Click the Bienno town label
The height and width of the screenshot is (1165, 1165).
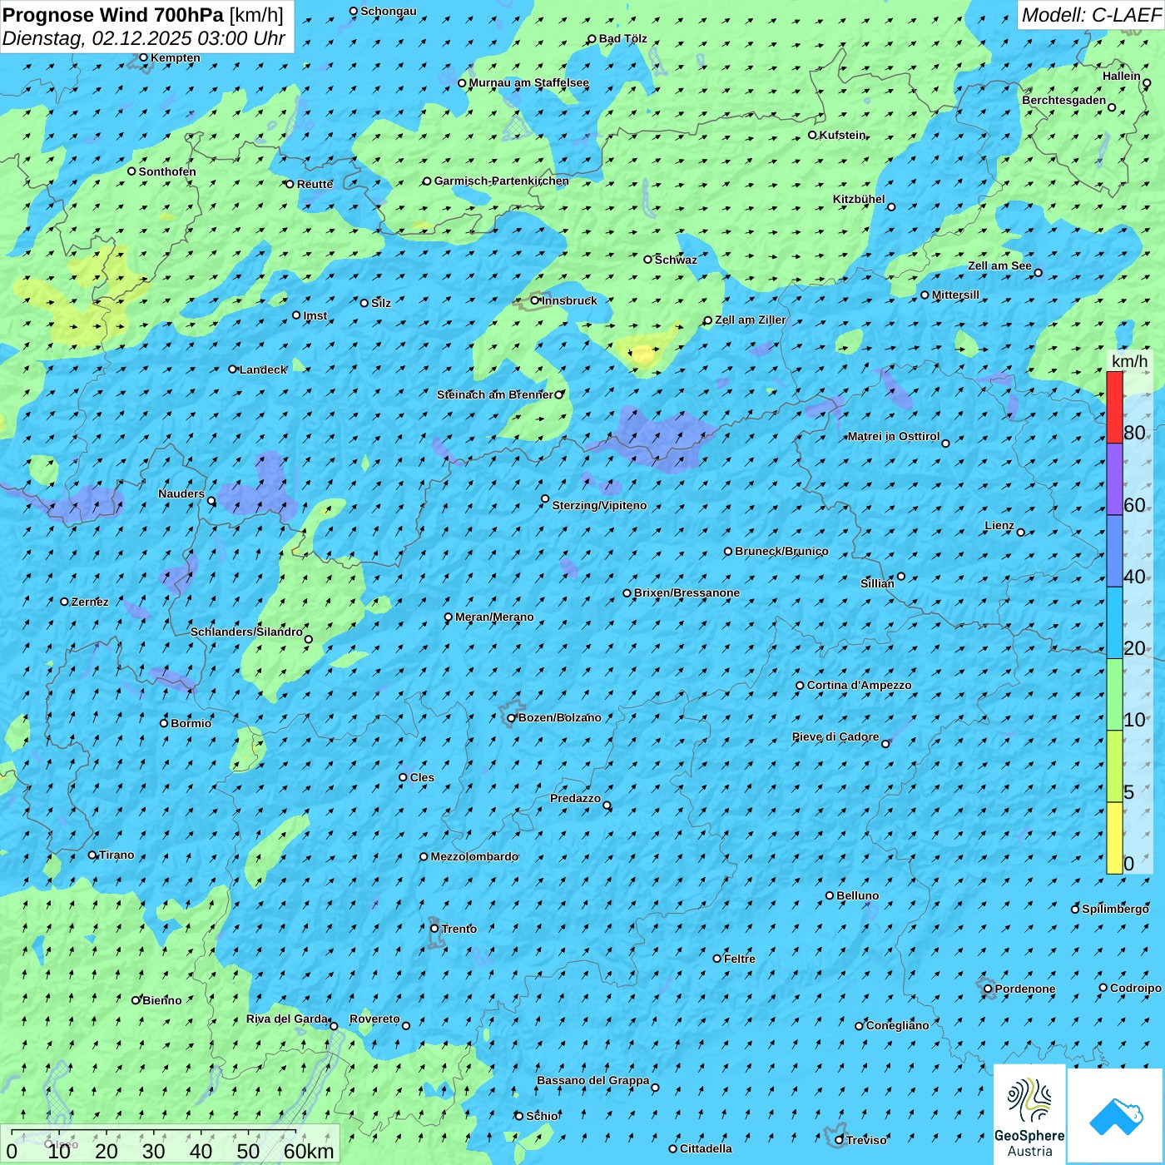coord(161,1000)
